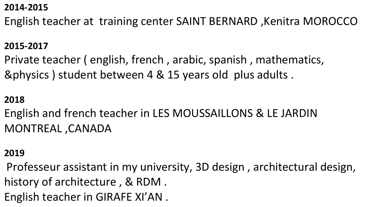Viewport: 372px width, 207px height.
Task: Click the abbreviation RDM
Action: [149, 182]
